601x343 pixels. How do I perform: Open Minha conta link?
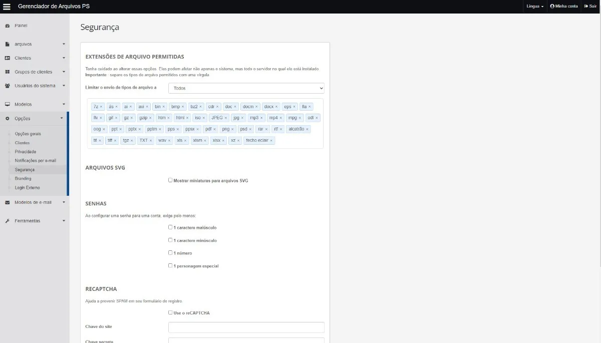[564, 7]
